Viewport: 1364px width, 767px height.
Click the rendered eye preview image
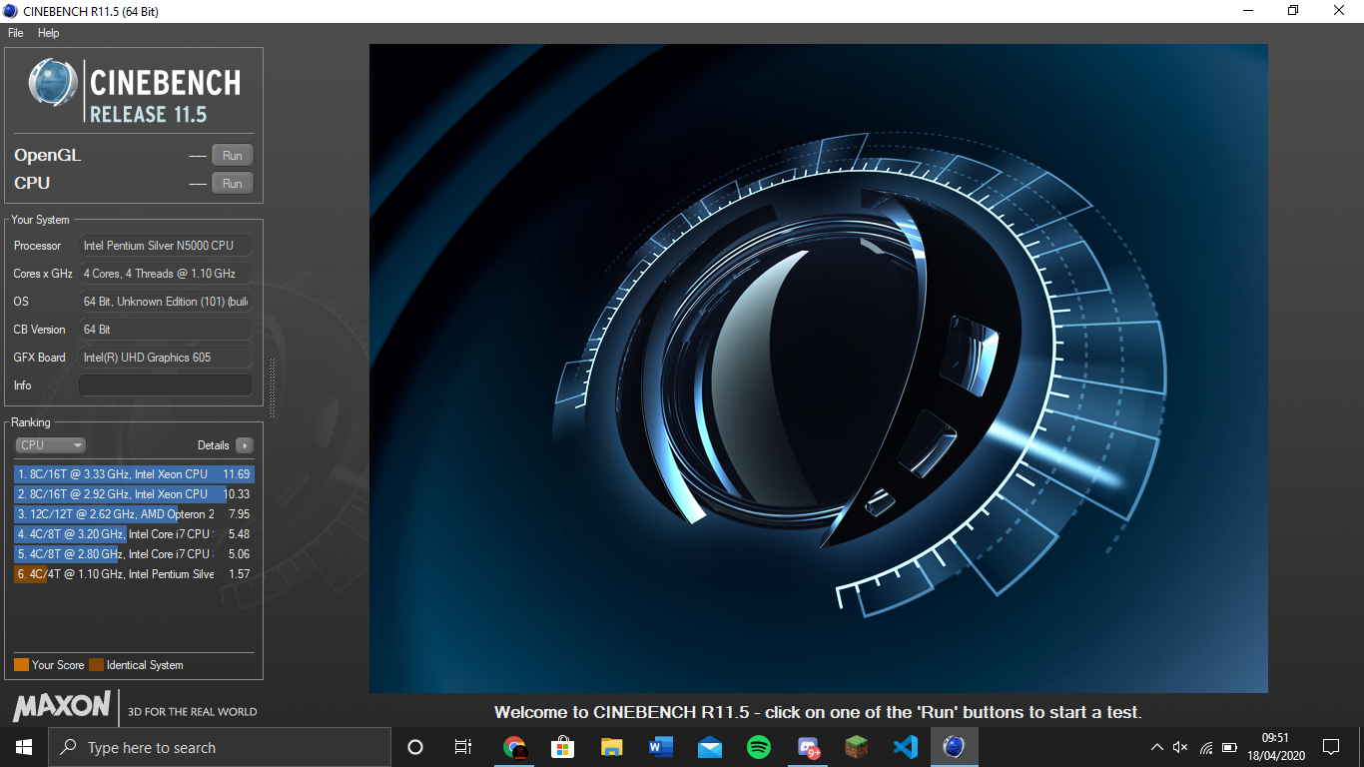click(x=819, y=369)
